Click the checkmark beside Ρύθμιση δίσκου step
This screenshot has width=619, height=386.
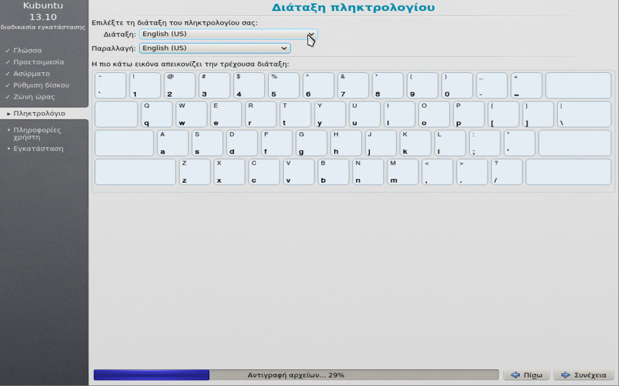(x=8, y=85)
